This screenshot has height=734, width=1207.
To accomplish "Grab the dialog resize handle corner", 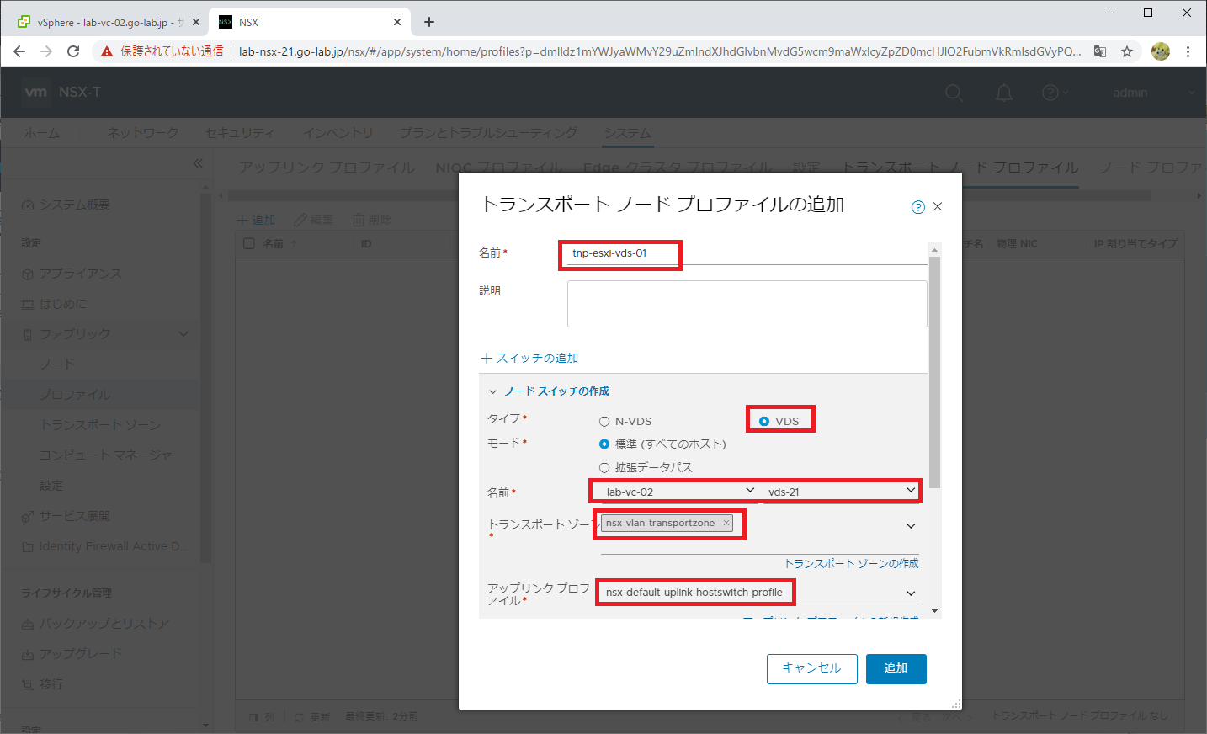I will pos(956,704).
